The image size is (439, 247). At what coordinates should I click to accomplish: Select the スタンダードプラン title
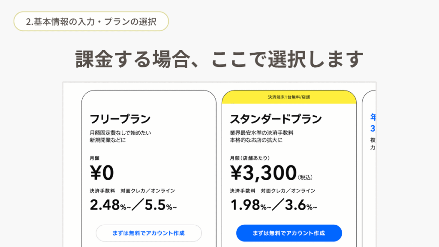pyautogui.click(x=276, y=118)
